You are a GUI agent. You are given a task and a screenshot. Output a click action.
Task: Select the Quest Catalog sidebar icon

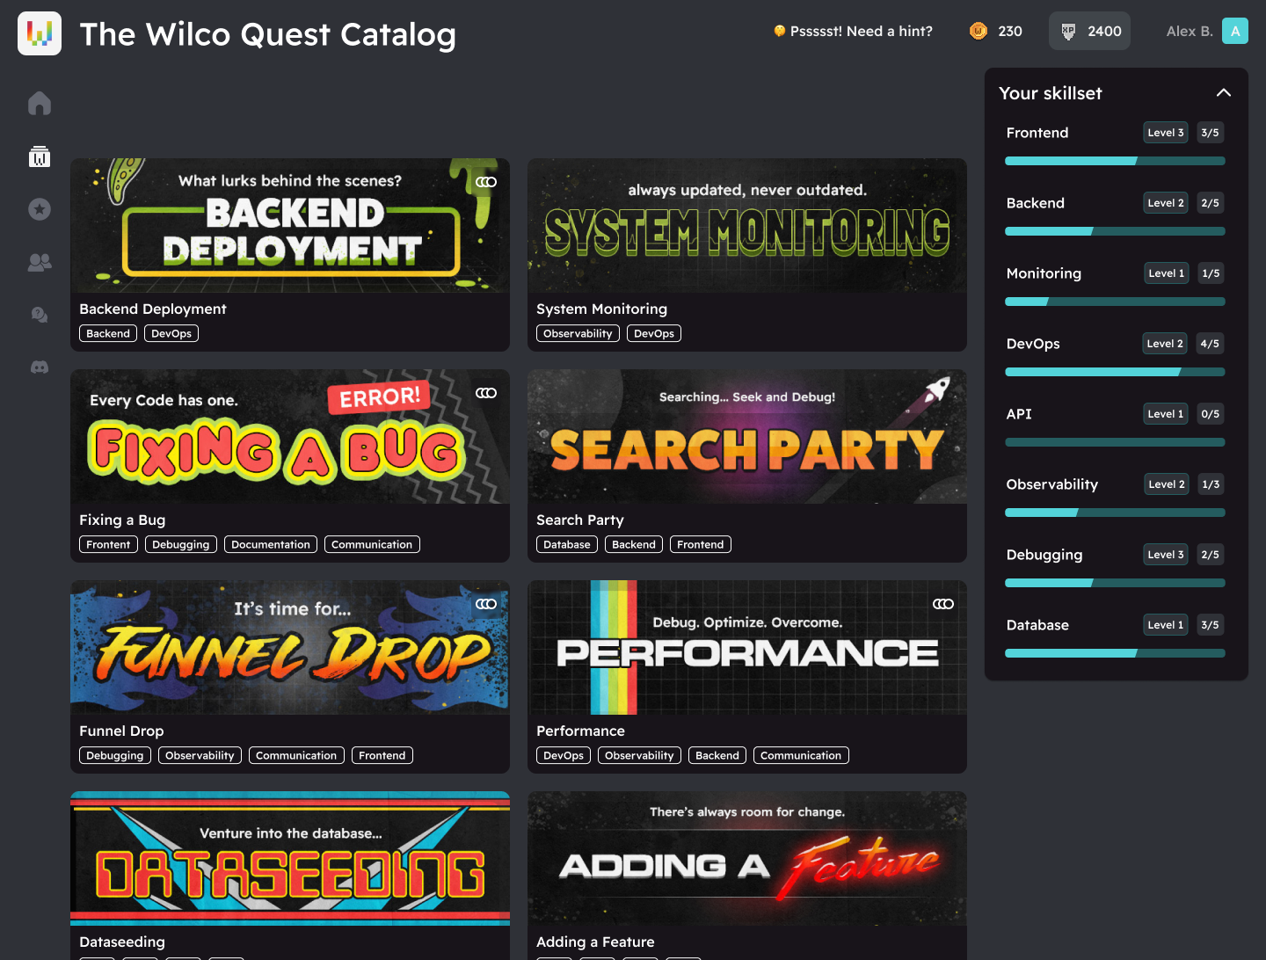40,156
